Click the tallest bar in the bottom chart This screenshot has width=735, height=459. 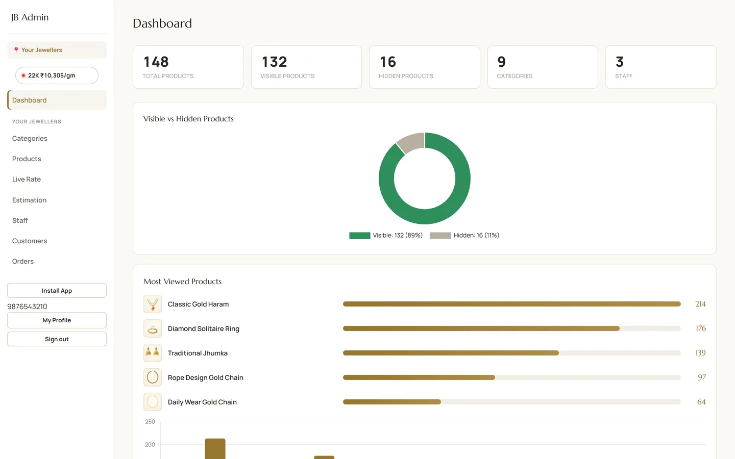[x=215, y=449]
